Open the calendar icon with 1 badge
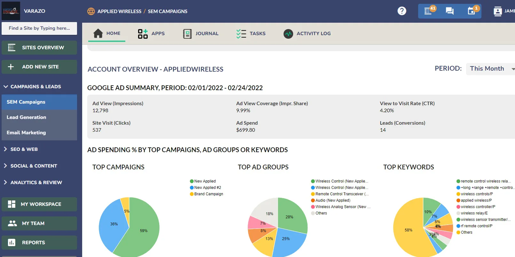The height and width of the screenshot is (257, 515). click(x=471, y=11)
